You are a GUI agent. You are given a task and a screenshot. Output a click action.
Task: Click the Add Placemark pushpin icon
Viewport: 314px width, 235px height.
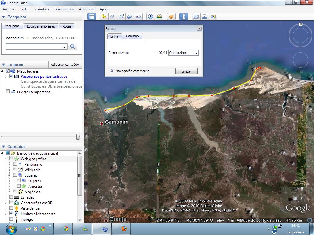(x=104, y=17)
